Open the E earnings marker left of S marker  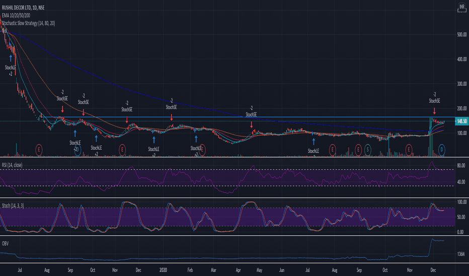pos(358,150)
